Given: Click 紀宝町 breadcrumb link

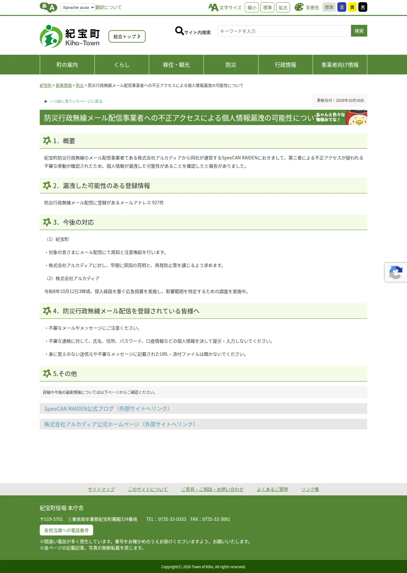Looking at the screenshot, I should pos(46,86).
